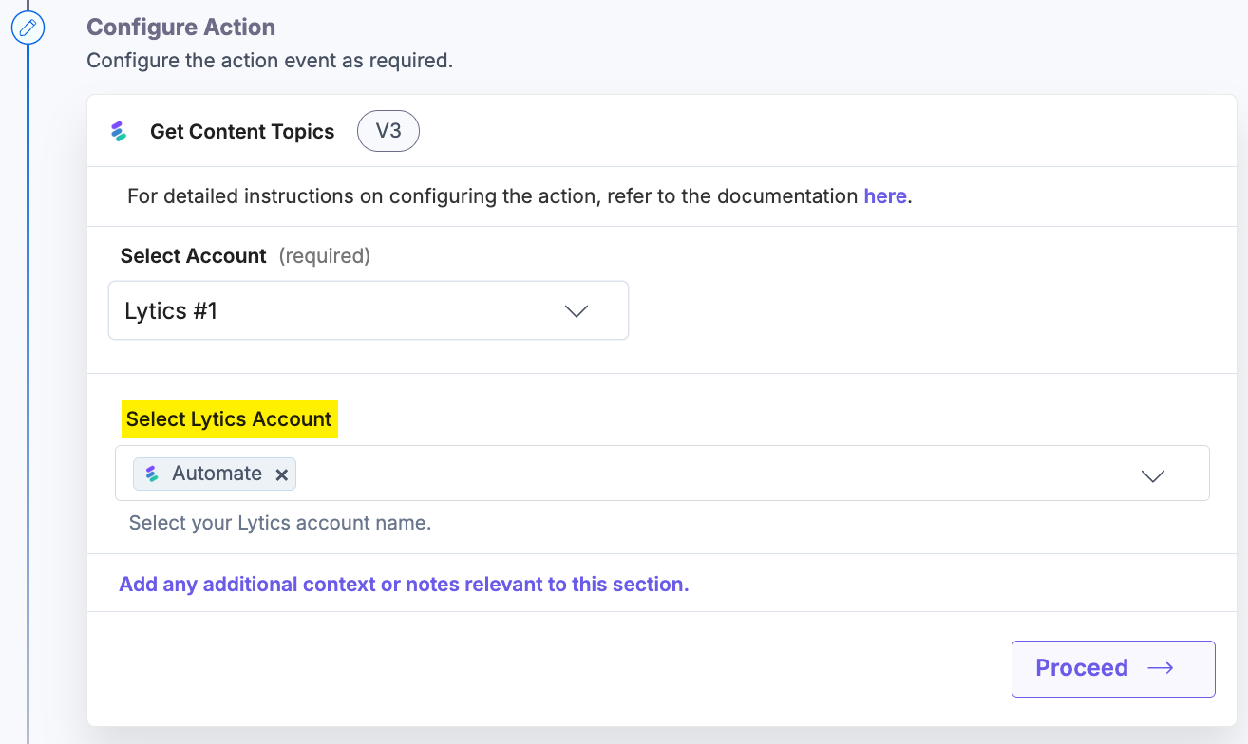Click the 'Select Account' label
Viewport: 1248px width, 744px height.
tap(194, 256)
